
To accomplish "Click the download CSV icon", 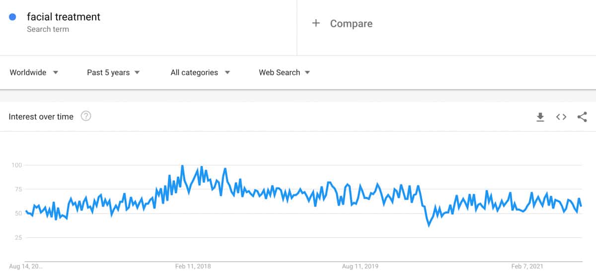I will point(540,117).
